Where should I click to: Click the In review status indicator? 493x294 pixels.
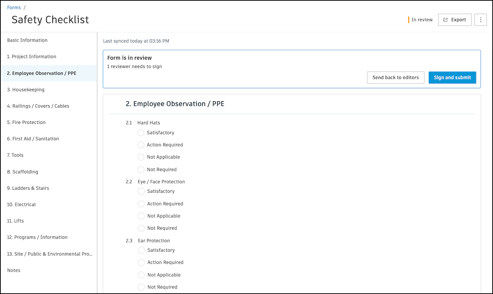click(421, 20)
